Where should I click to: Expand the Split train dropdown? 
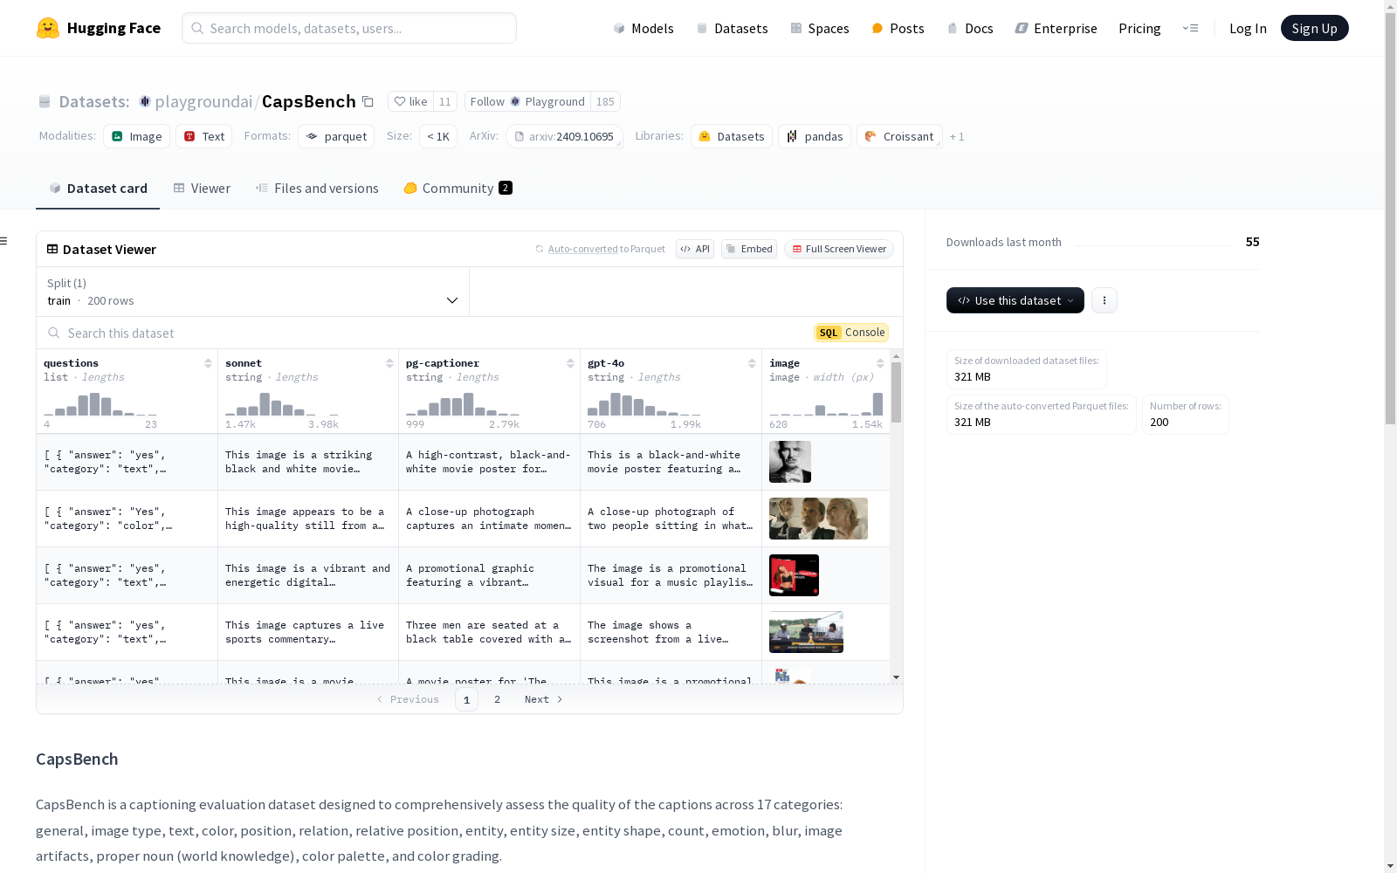point(253,292)
